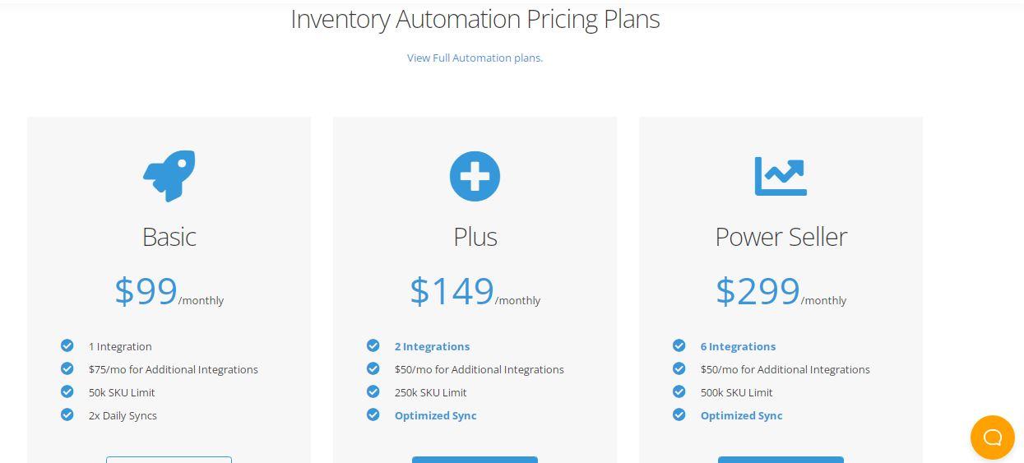The width and height of the screenshot is (1024, 463).
Task: Click the Plus plan blue button
Action: 475,460
